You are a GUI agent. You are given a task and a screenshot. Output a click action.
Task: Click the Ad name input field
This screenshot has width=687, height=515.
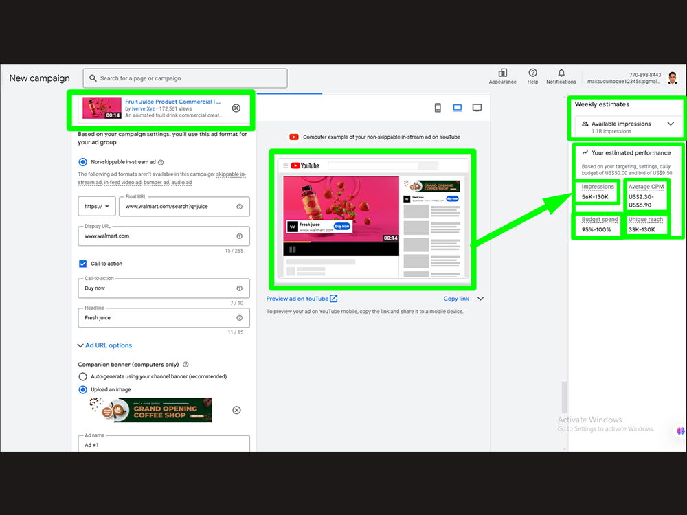(164, 444)
